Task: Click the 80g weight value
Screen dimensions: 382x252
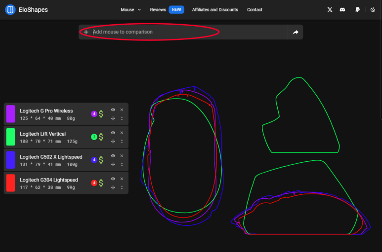Action: point(71,118)
